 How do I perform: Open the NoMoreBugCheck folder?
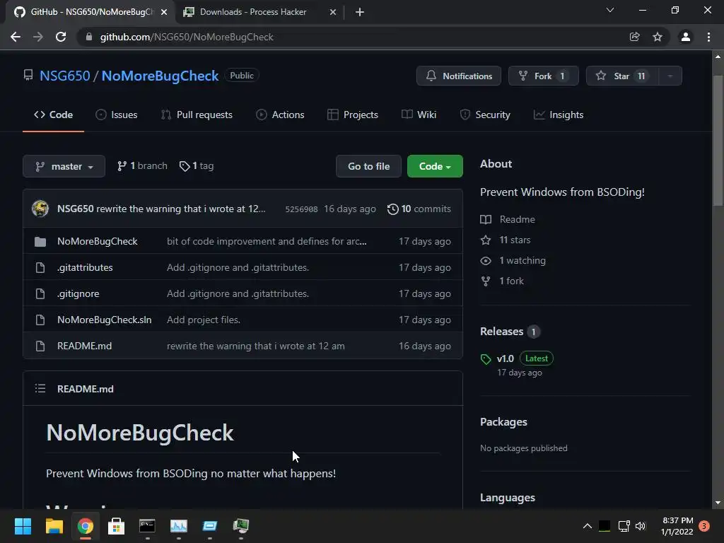point(98,242)
